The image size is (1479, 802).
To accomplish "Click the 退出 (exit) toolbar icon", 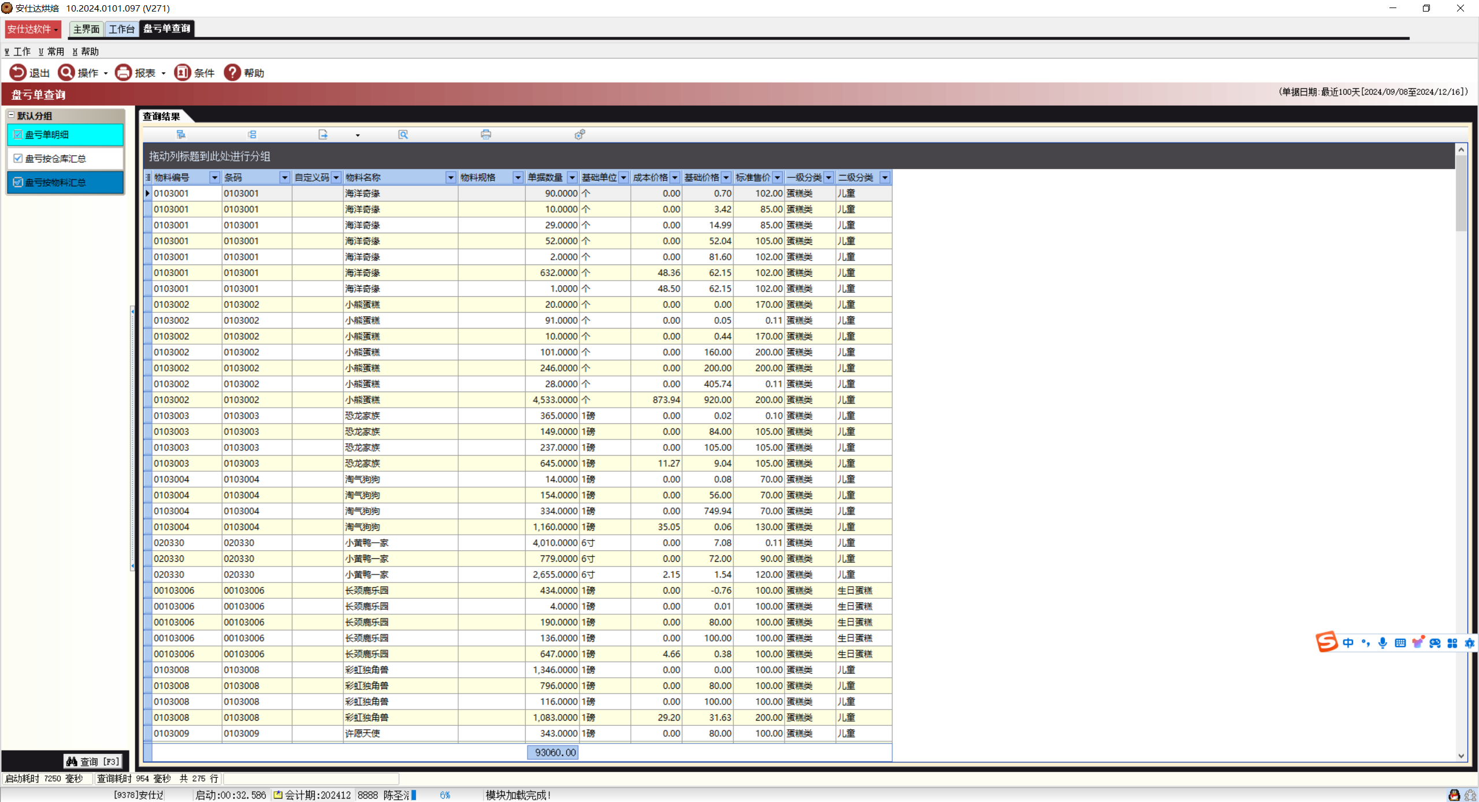I will pos(18,72).
